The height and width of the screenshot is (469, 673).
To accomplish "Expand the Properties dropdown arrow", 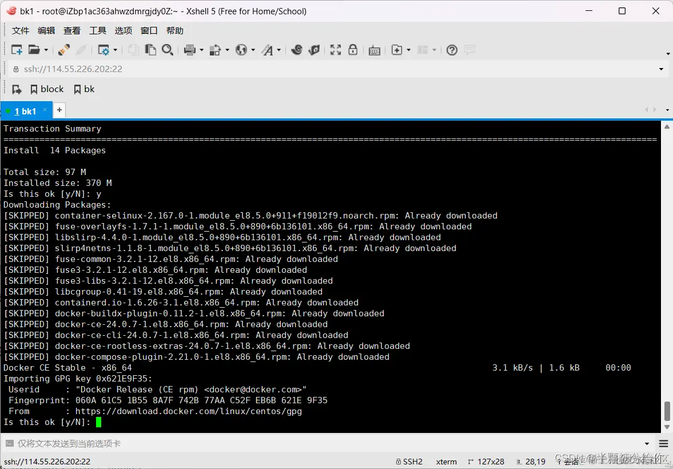I will point(116,50).
